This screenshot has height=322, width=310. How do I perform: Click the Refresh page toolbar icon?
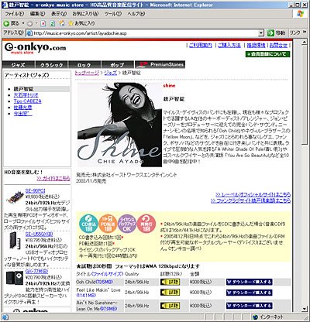point(53,24)
